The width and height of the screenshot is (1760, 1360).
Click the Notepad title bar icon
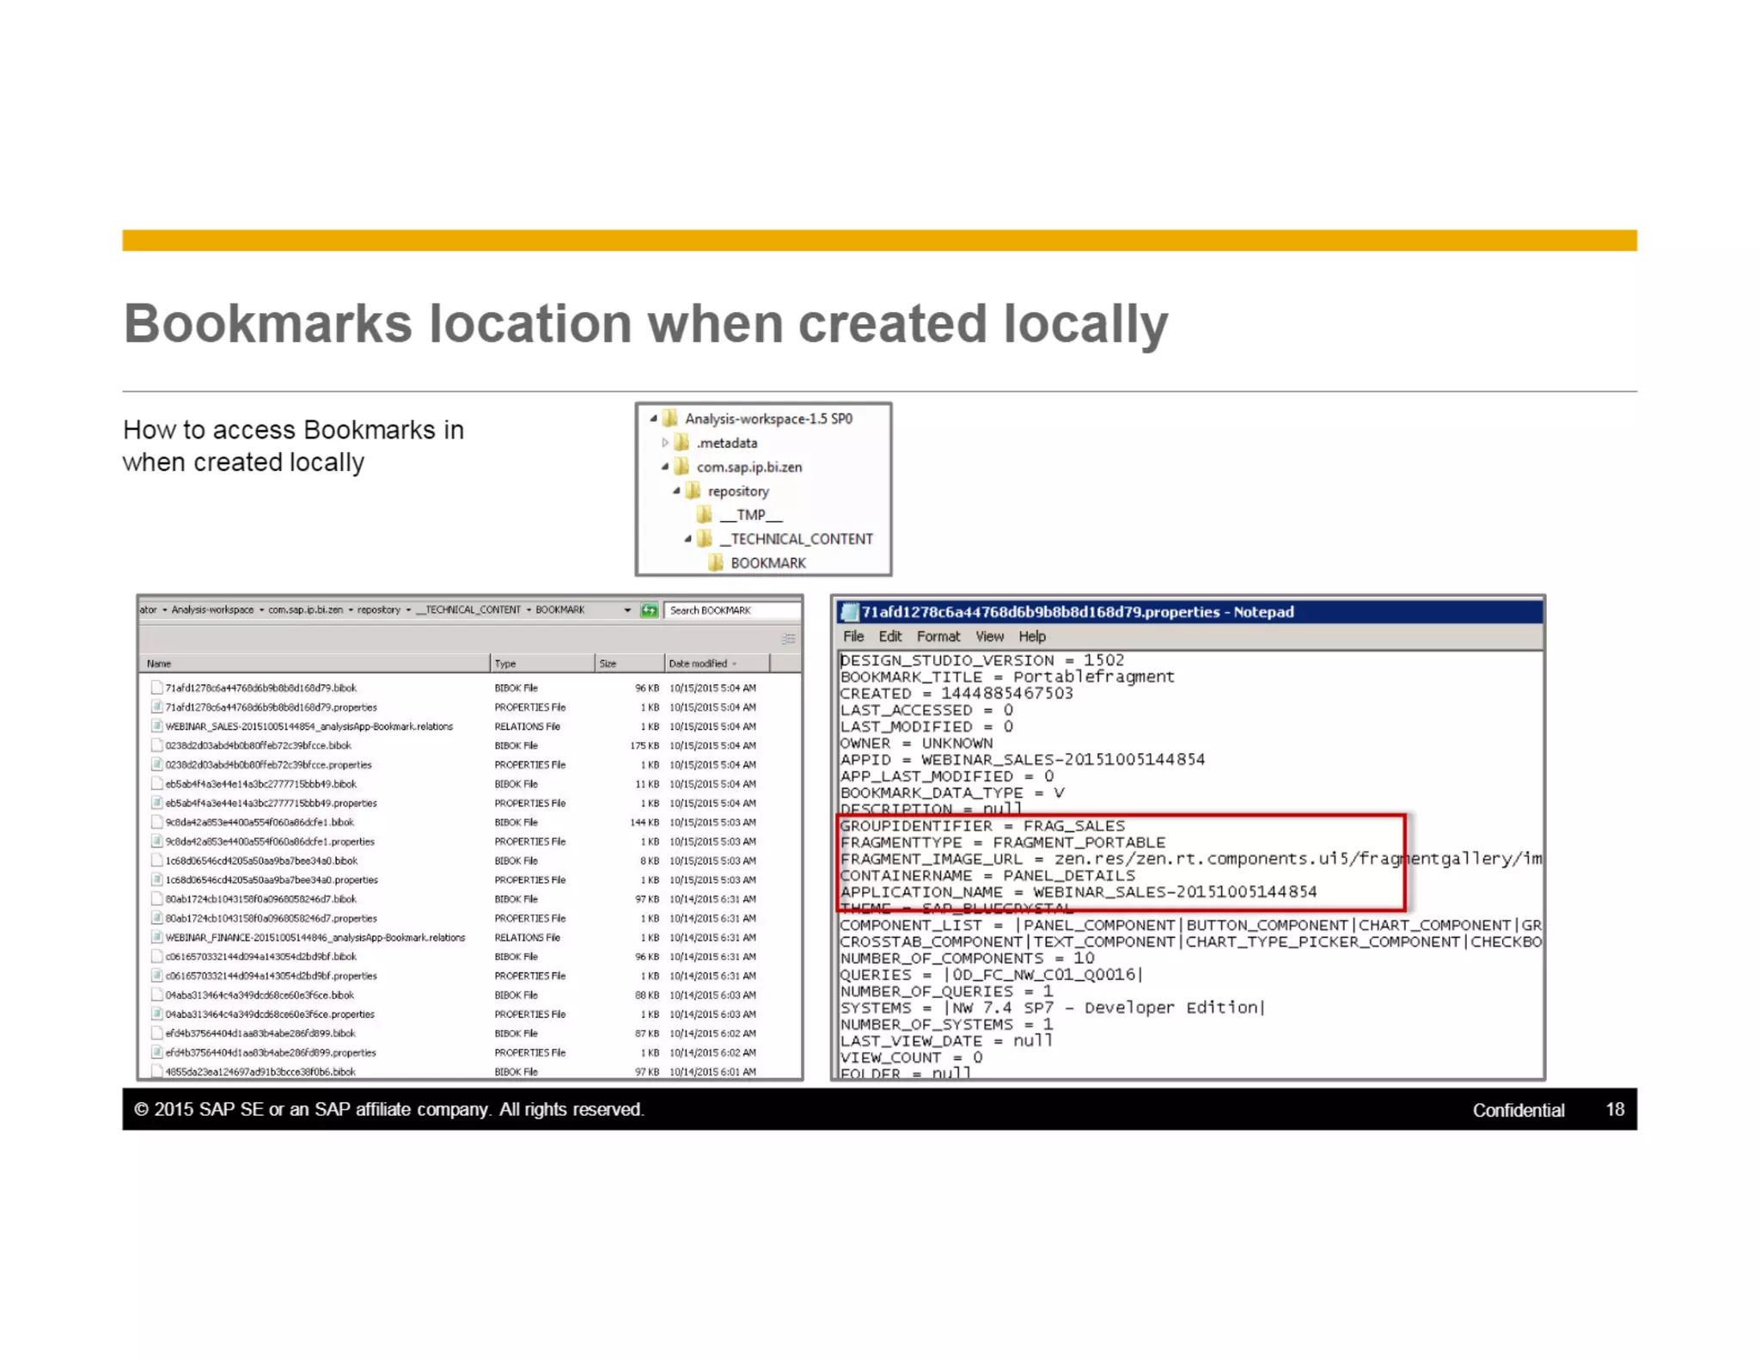pos(850,612)
